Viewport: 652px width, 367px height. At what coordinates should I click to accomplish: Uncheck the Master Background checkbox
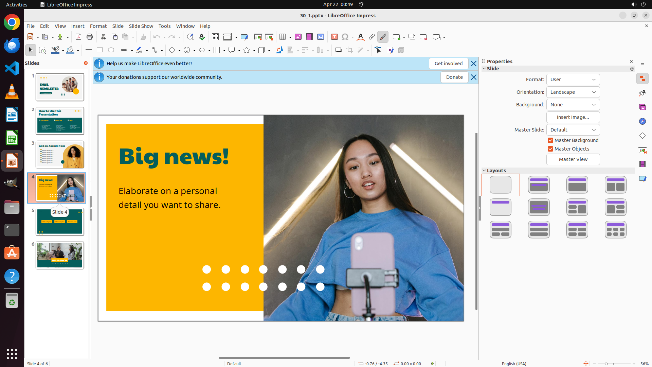tap(550, 140)
